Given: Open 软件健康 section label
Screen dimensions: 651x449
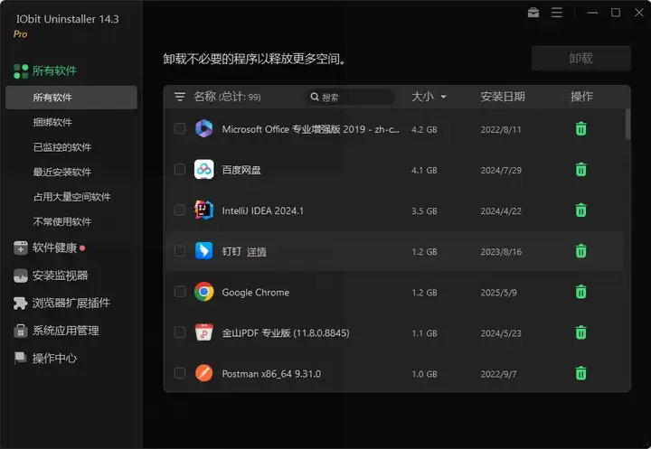Looking at the screenshot, I should (x=54, y=248).
